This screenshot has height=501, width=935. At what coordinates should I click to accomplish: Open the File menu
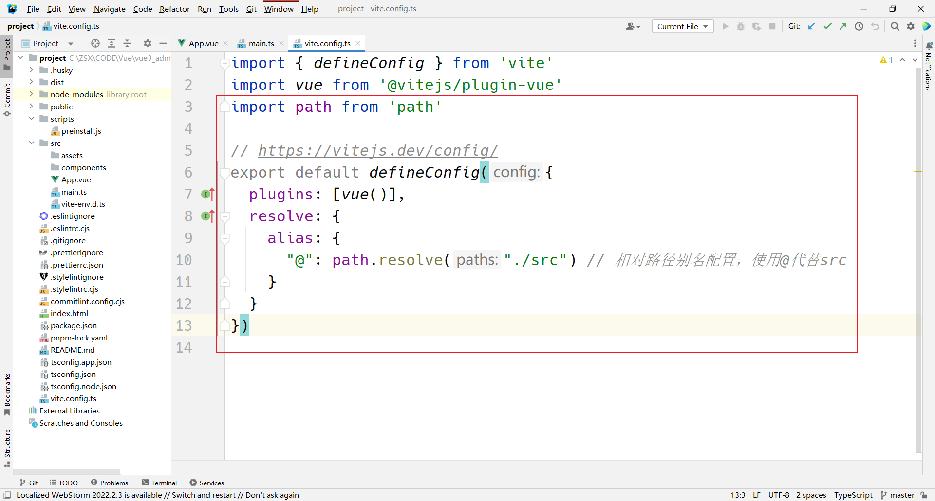tap(33, 9)
